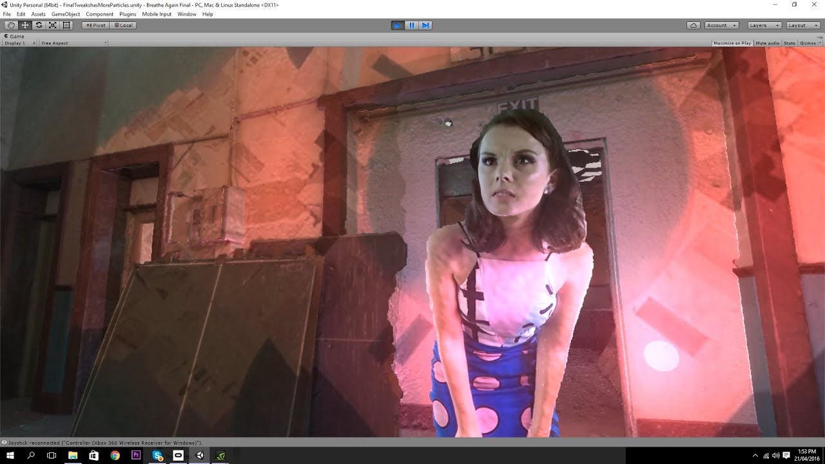The height and width of the screenshot is (464, 825).
Task: Open network status tray icon
Action: (766, 456)
